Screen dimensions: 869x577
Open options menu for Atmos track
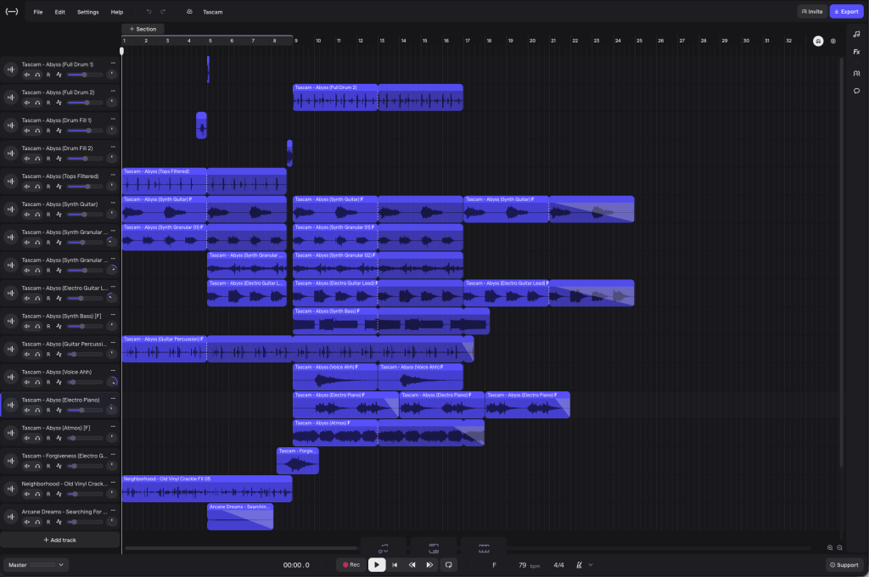[x=113, y=426]
